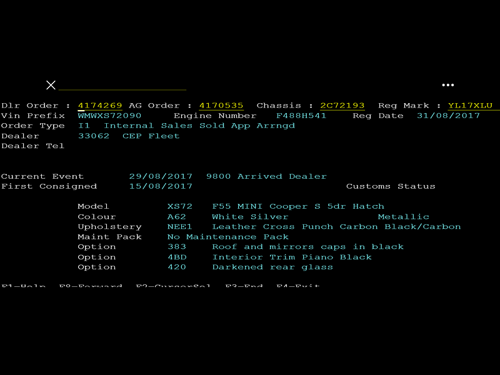Screen dimensions: 500x375
Task: Select dealer code 33062
Action: coord(93,136)
